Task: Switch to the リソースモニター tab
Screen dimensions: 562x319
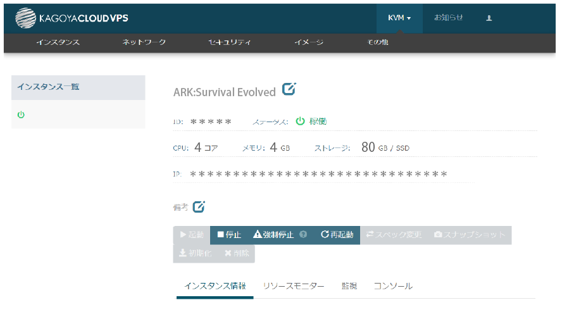Action: [x=294, y=286]
